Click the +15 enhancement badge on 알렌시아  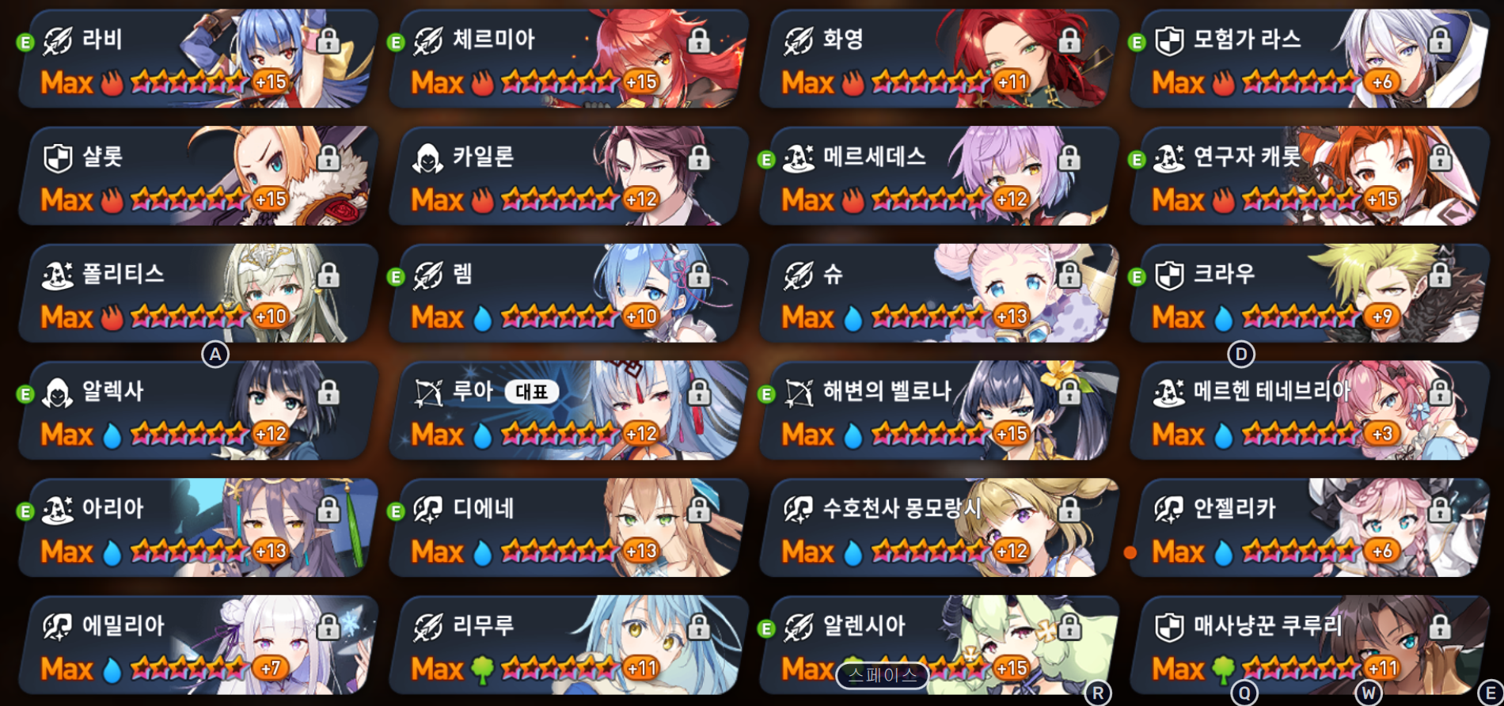(x=1012, y=669)
